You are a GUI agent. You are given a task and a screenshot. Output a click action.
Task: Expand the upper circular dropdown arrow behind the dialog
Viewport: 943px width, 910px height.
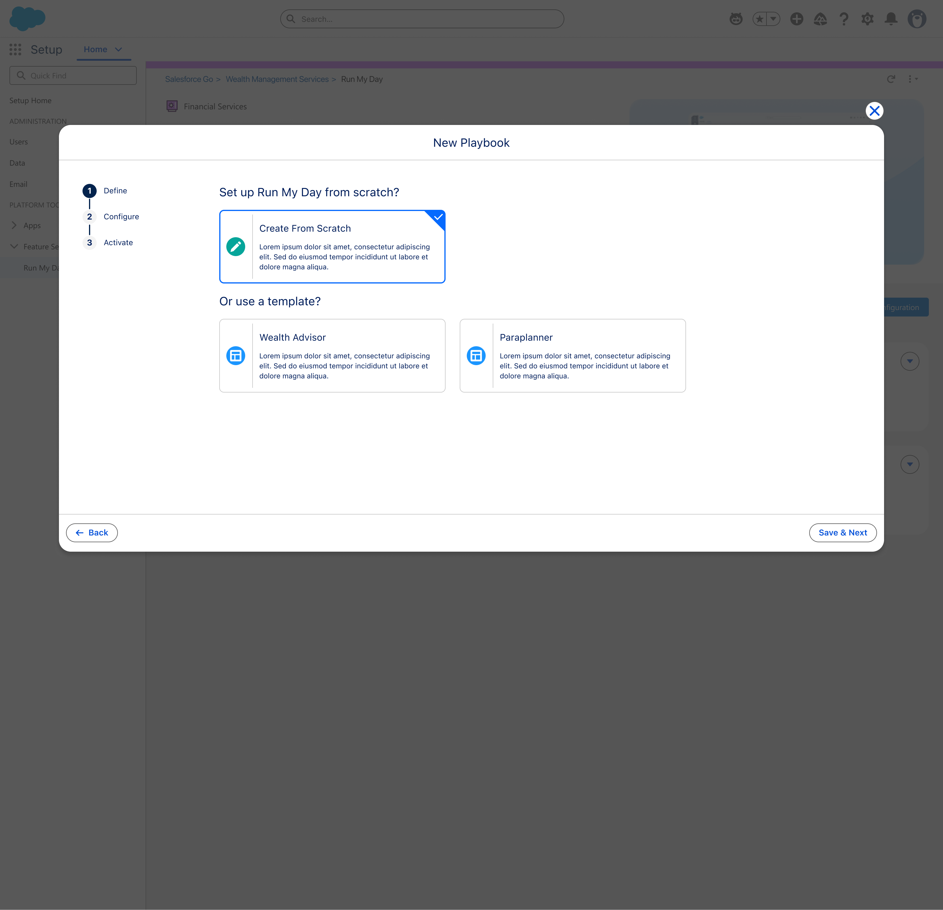click(910, 361)
